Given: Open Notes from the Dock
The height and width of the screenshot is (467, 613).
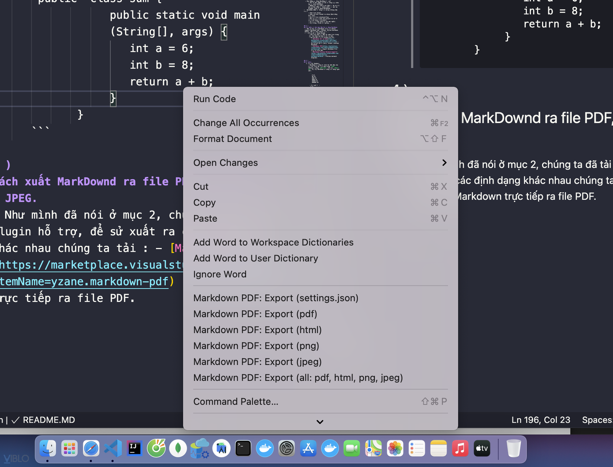Looking at the screenshot, I should coord(439,448).
